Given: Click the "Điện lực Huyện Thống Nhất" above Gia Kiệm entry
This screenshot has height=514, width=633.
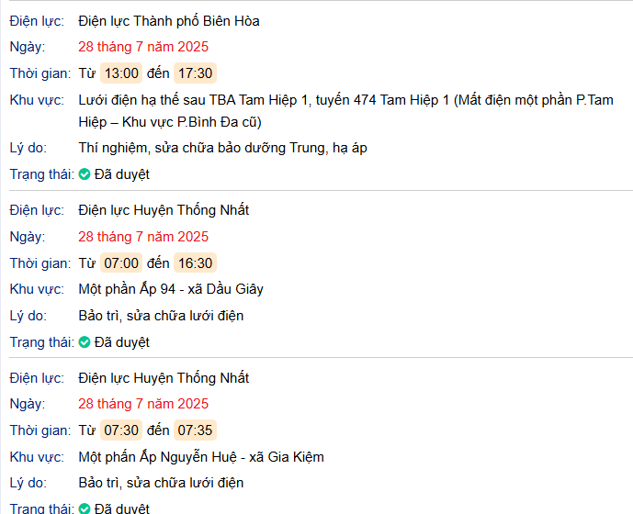Looking at the screenshot, I should coord(164,378).
